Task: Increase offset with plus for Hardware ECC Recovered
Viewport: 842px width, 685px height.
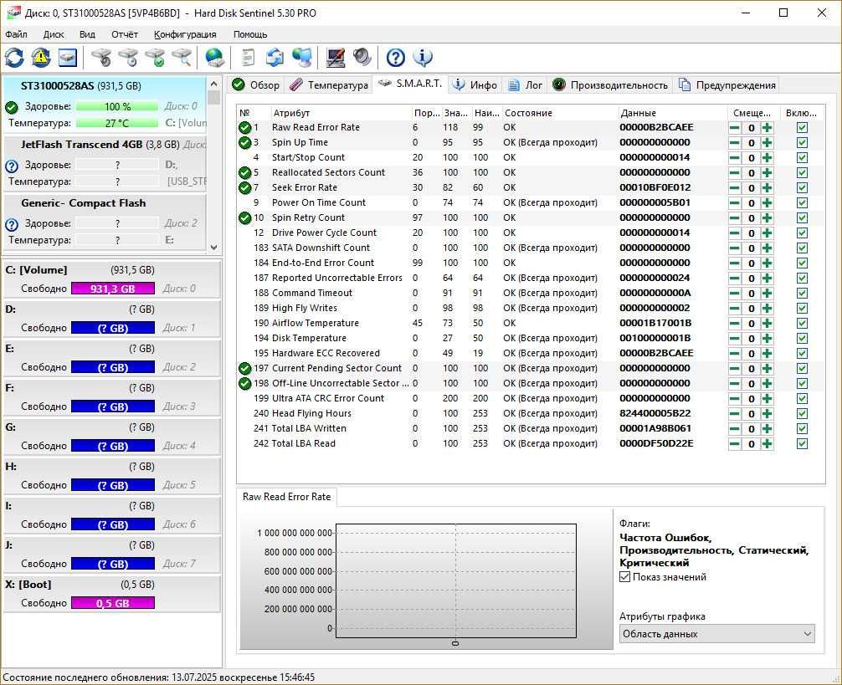Action: tap(767, 354)
